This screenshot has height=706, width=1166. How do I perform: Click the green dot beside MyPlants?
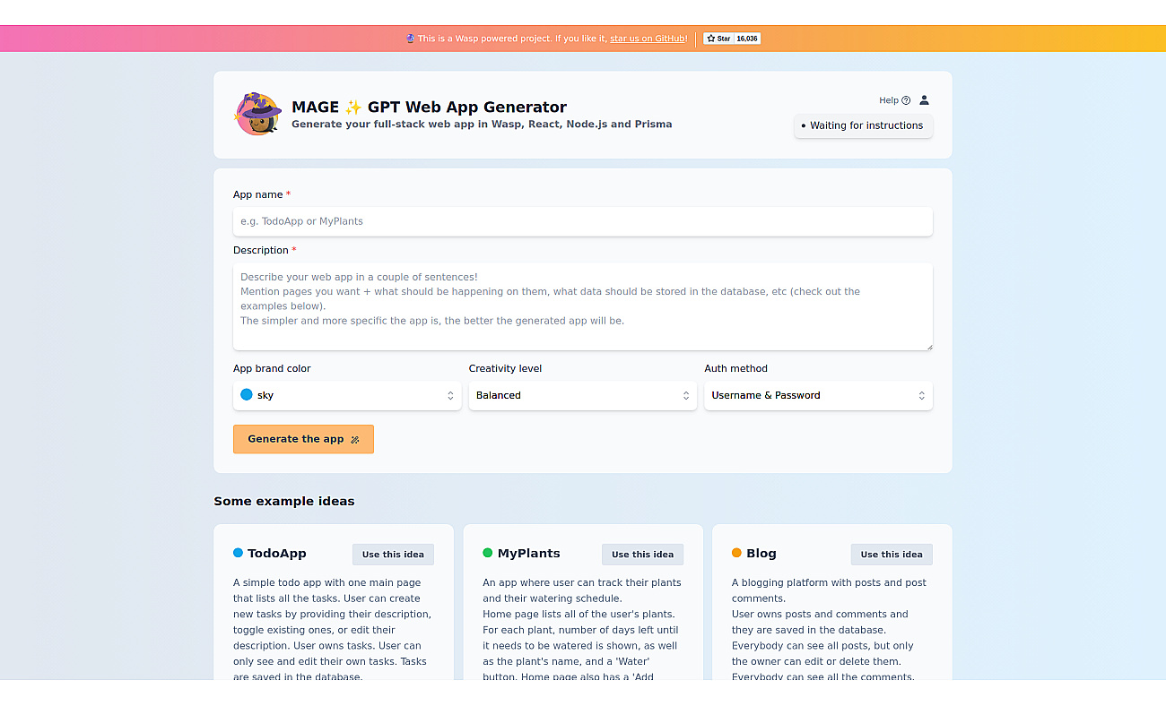[488, 553]
